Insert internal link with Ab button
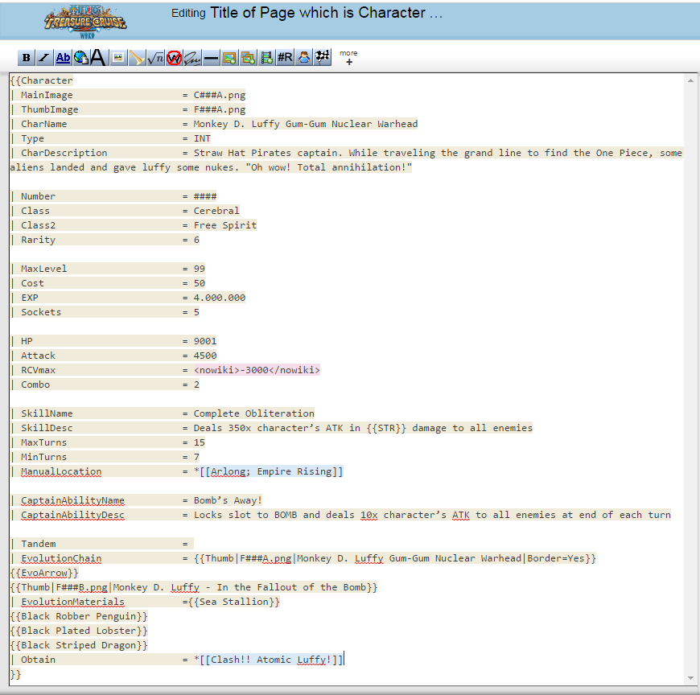This screenshot has width=700, height=695. 63,58
